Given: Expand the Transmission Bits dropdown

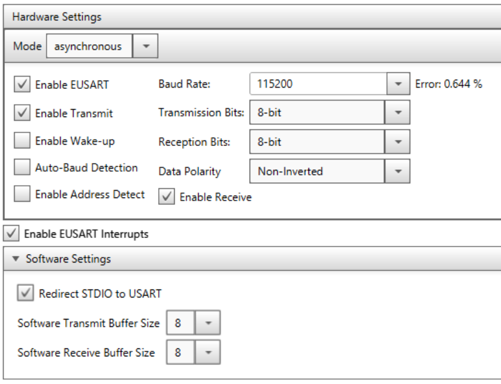Looking at the screenshot, I should (x=397, y=112).
